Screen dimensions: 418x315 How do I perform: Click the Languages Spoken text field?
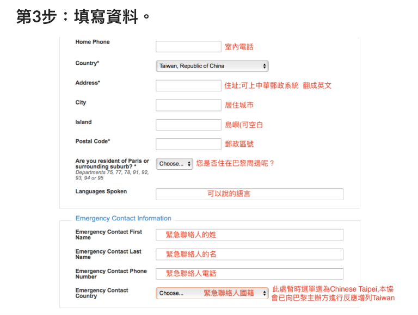coord(249,194)
